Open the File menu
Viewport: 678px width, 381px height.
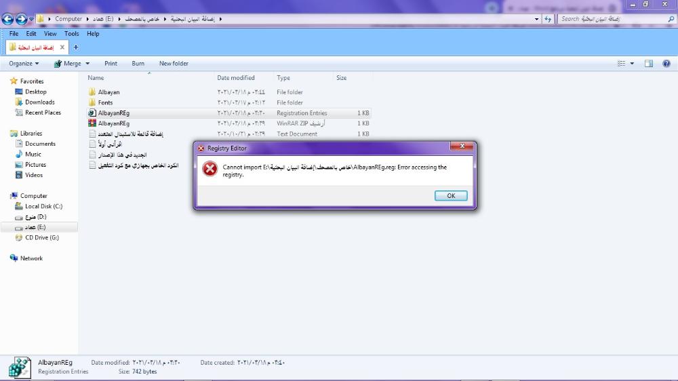tap(14, 33)
